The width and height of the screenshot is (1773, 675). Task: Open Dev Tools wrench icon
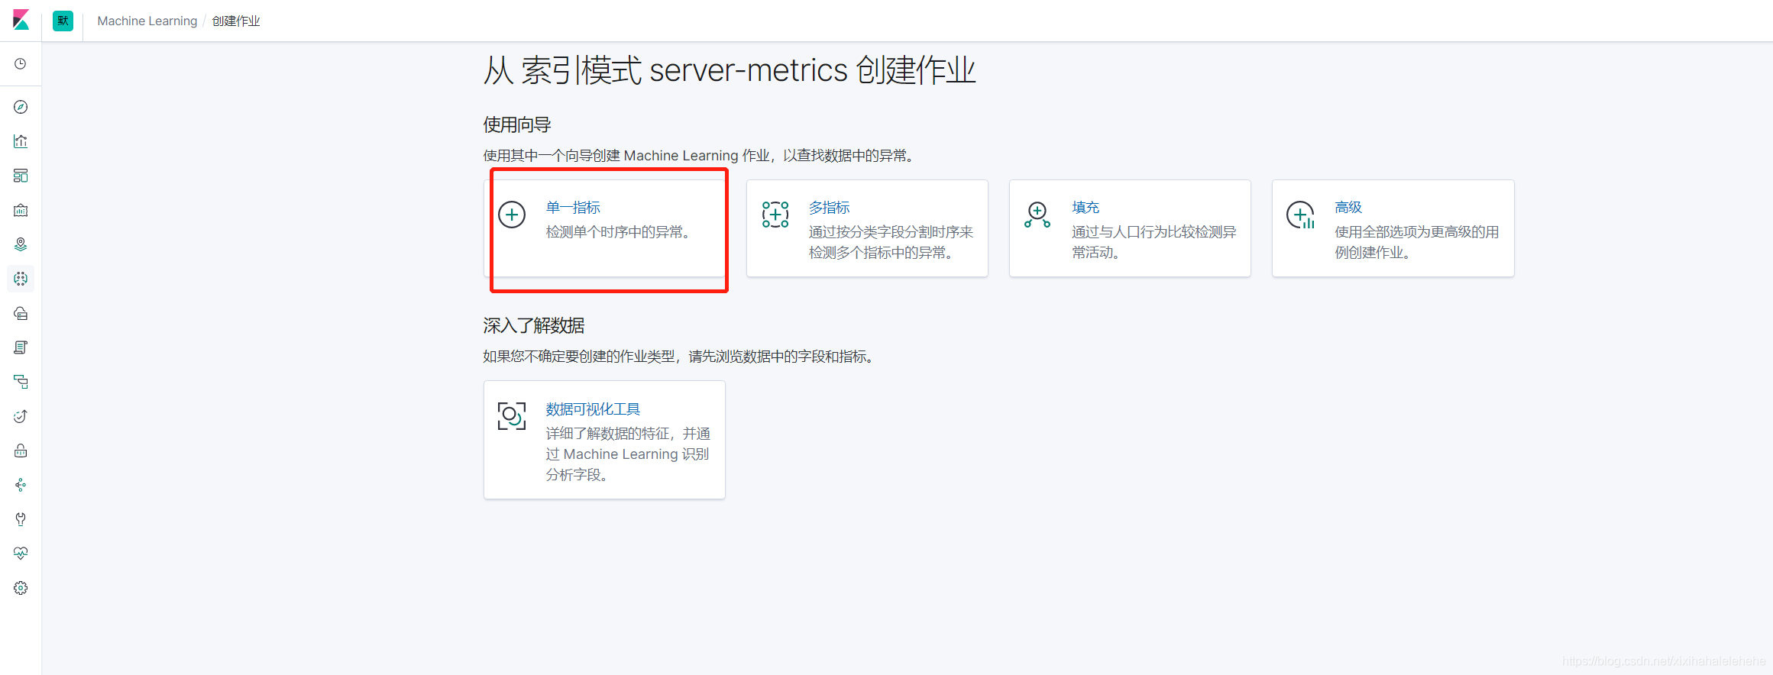click(21, 519)
